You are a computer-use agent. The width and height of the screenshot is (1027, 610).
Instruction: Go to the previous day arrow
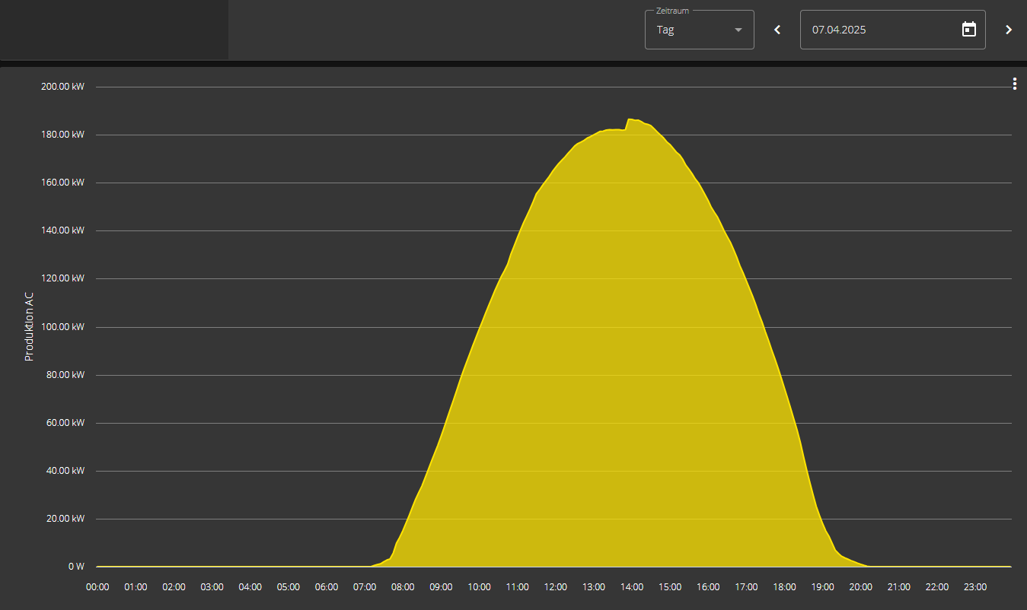(x=777, y=30)
